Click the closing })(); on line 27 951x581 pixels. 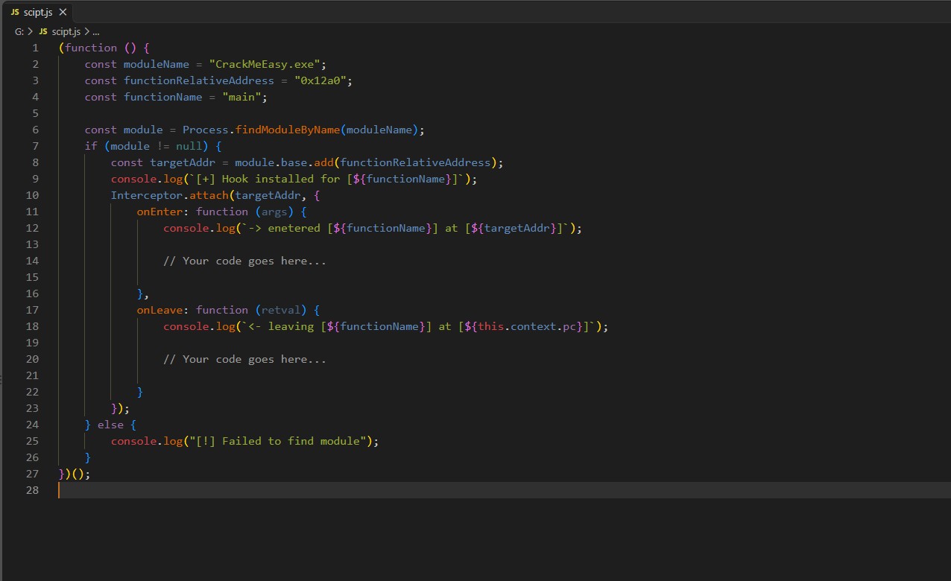(x=75, y=474)
